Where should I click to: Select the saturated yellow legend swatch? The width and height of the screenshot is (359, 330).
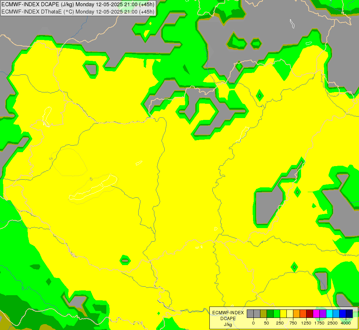click(283, 314)
